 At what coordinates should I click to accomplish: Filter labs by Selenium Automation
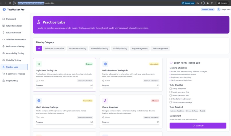point(54,48)
